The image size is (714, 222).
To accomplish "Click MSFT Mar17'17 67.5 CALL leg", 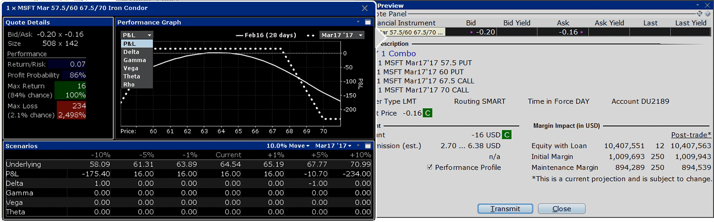I will [x=425, y=81].
